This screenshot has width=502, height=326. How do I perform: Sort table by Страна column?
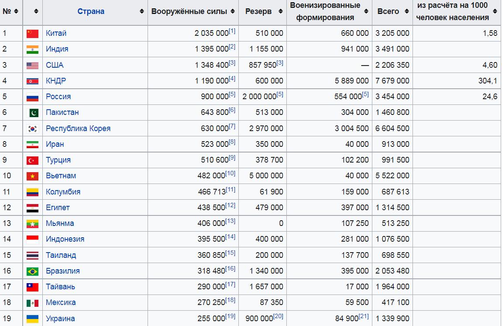click(x=142, y=11)
